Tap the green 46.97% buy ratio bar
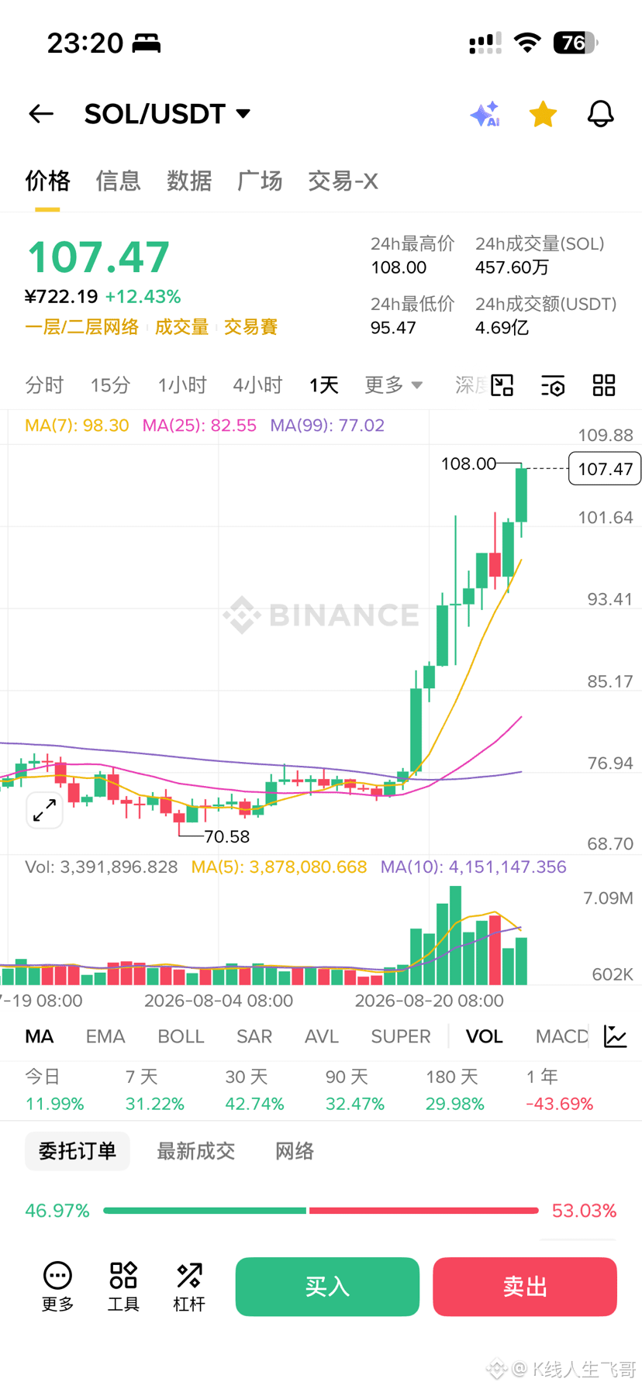This screenshot has height=1389, width=642. point(205,1210)
